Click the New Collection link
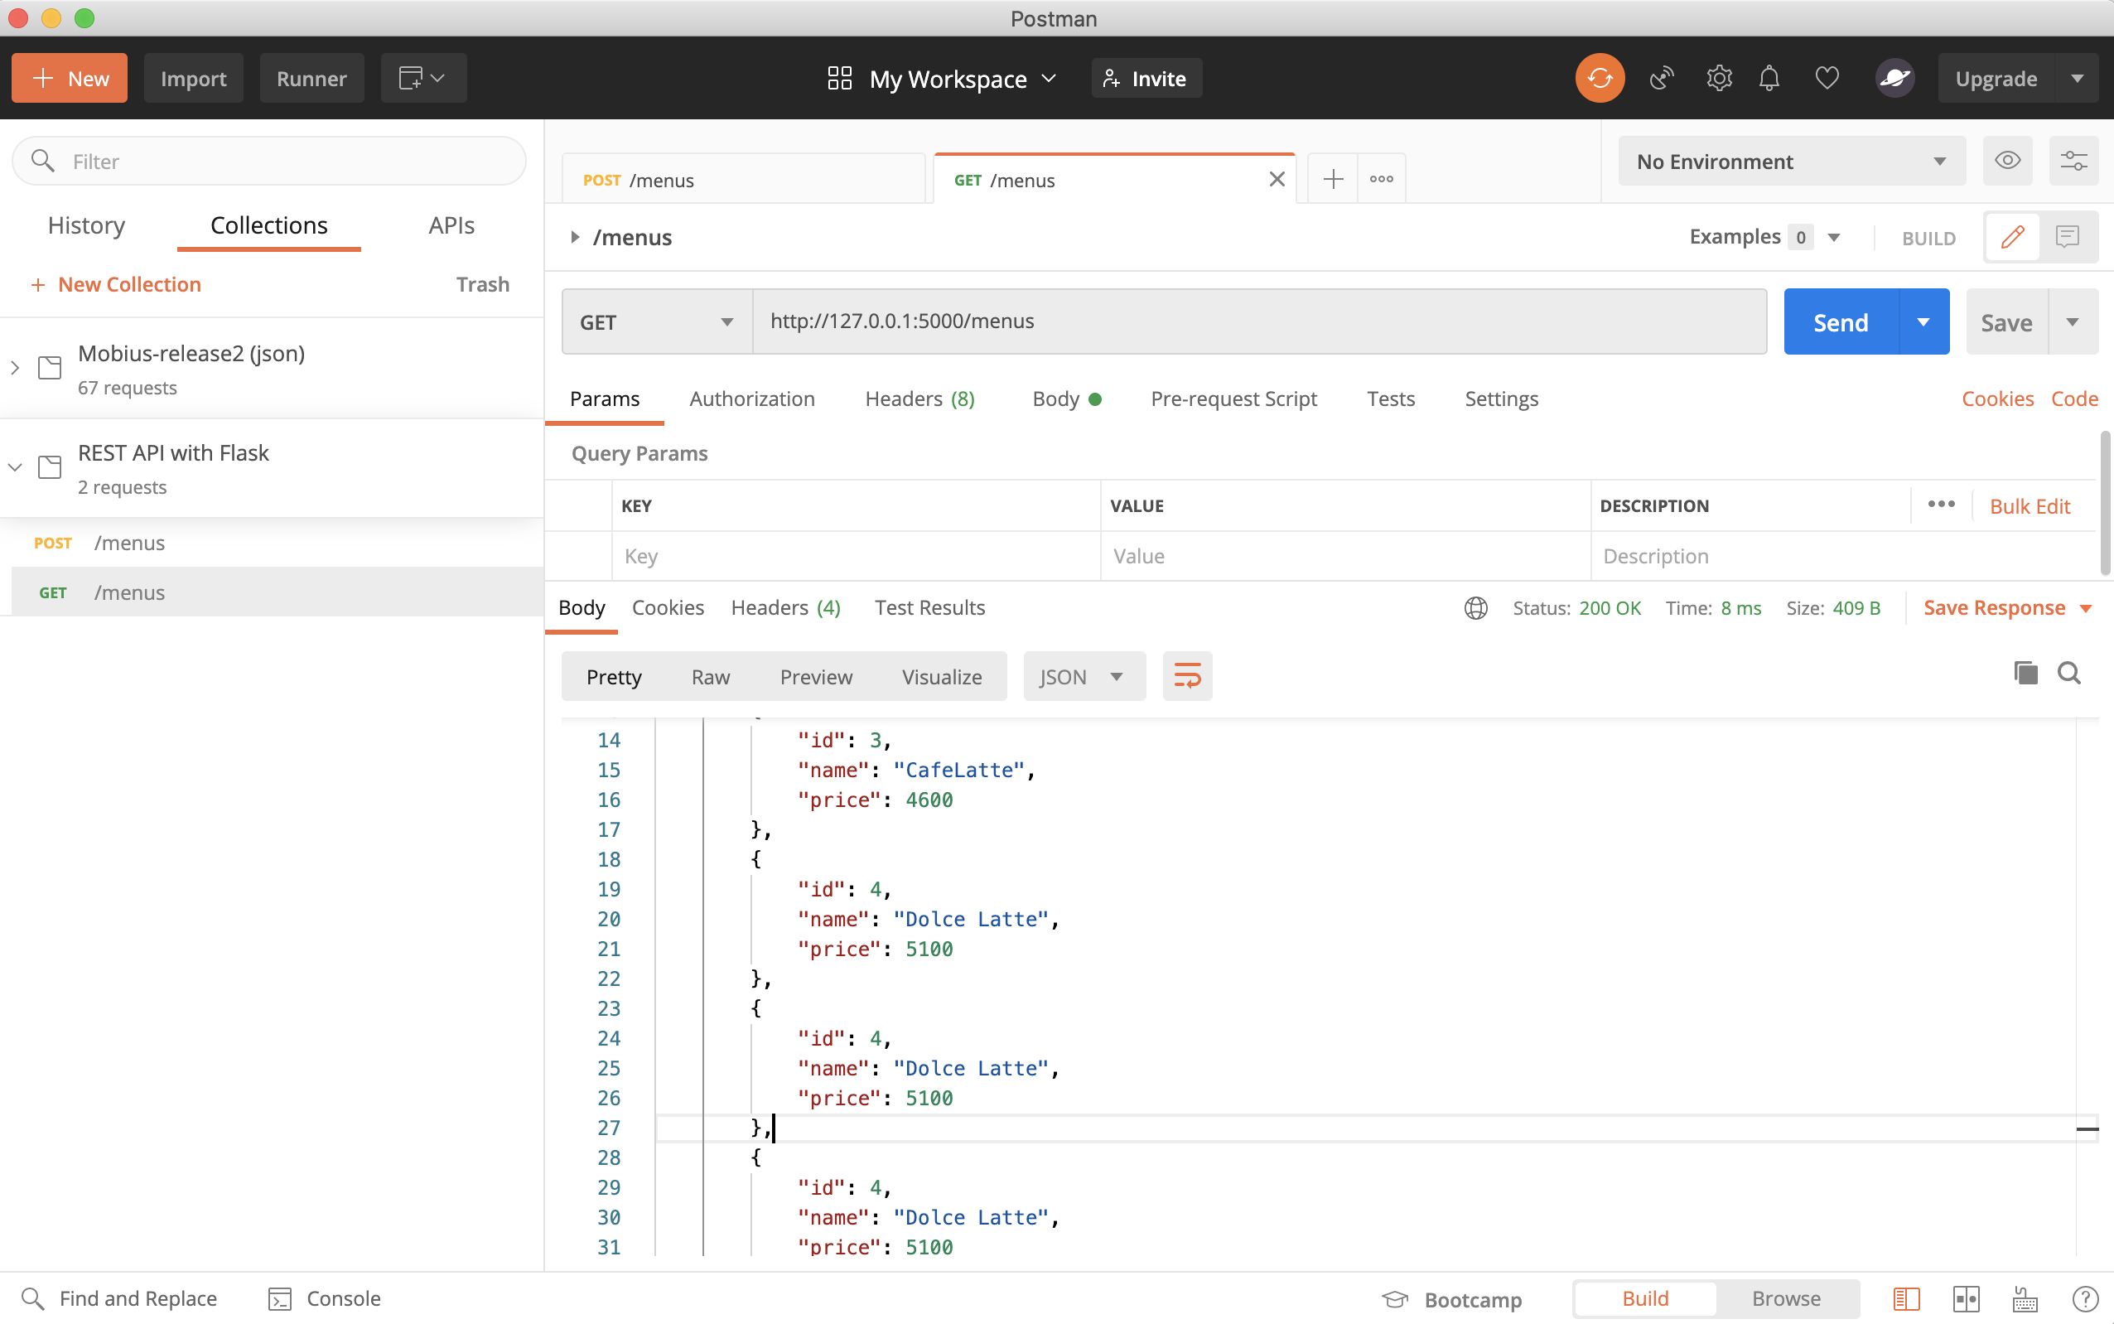This screenshot has height=1324, width=2114. tap(115, 283)
